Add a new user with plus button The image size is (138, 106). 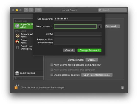pos(16,78)
